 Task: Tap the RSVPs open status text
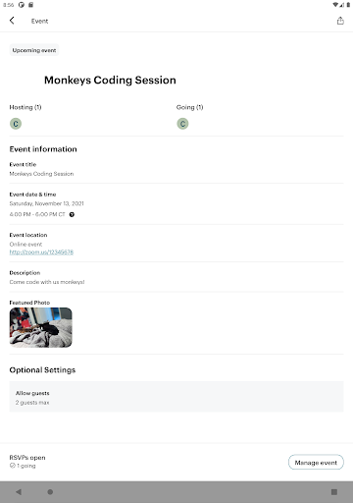pyautogui.click(x=27, y=458)
